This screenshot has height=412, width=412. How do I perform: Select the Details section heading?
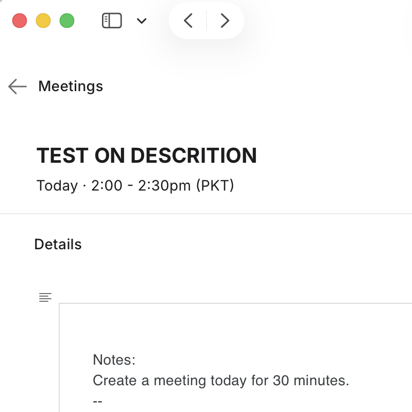pyautogui.click(x=58, y=244)
